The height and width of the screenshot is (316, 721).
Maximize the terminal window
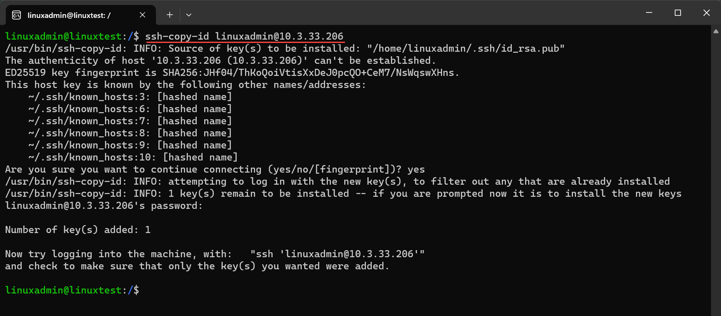pyautogui.click(x=678, y=13)
